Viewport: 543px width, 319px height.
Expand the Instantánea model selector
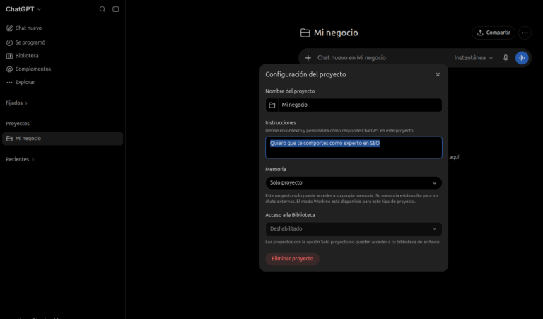click(x=474, y=58)
